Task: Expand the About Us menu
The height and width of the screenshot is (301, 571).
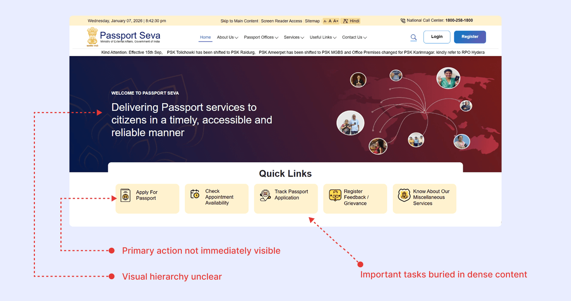Action: pyautogui.click(x=228, y=37)
